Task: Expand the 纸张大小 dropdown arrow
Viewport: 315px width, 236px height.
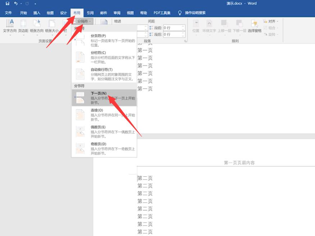Action: point(52,35)
